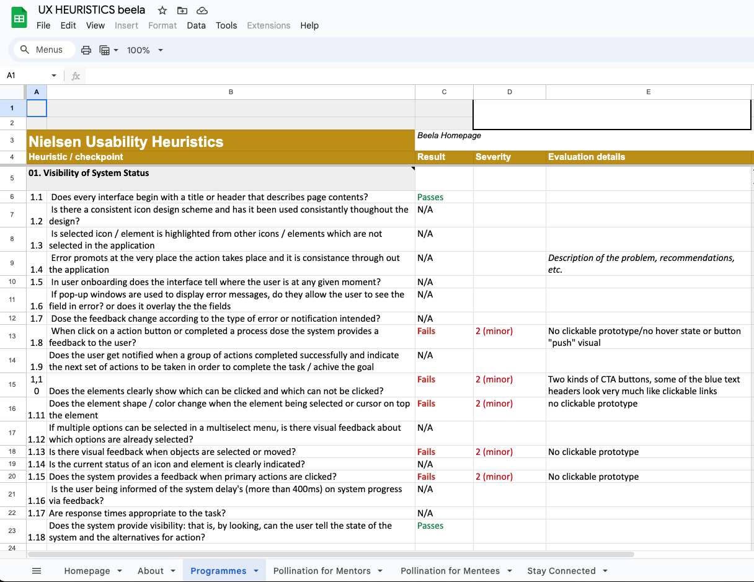This screenshot has height=582, width=754.
Task: Click the Passes result in row 6
Action: click(444, 197)
